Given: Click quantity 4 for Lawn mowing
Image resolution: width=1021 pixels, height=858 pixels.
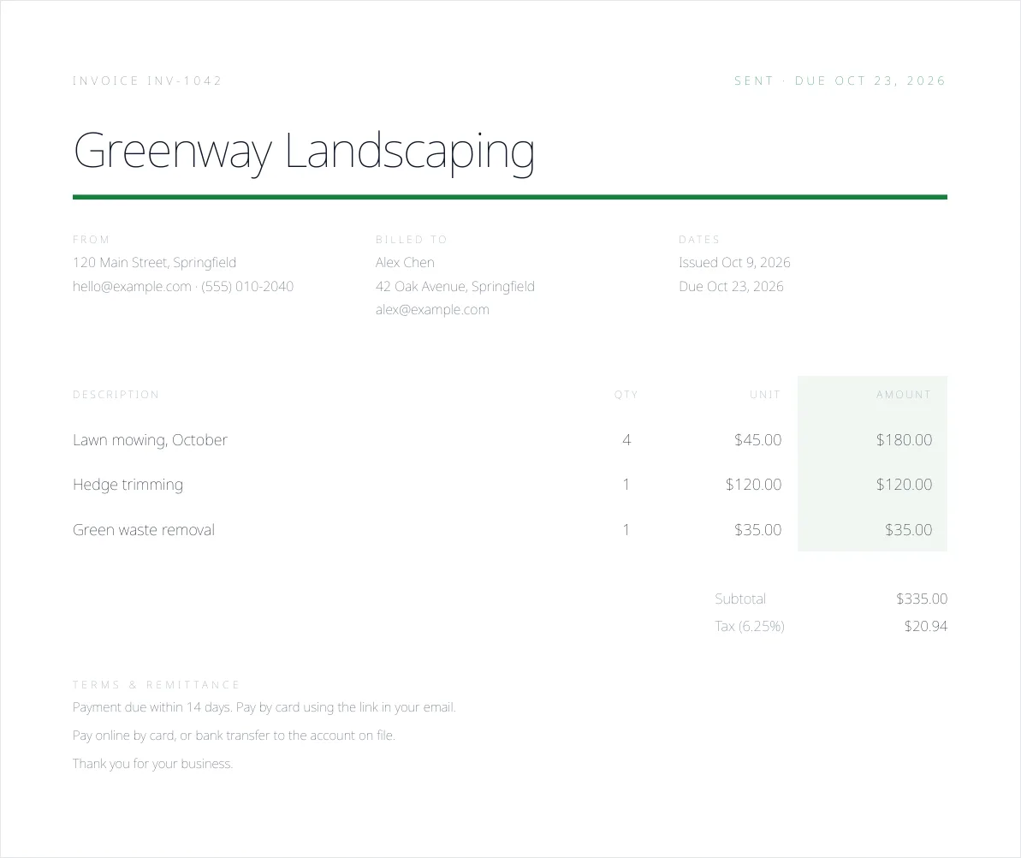Looking at the screenshot, I should click(626, 440).
